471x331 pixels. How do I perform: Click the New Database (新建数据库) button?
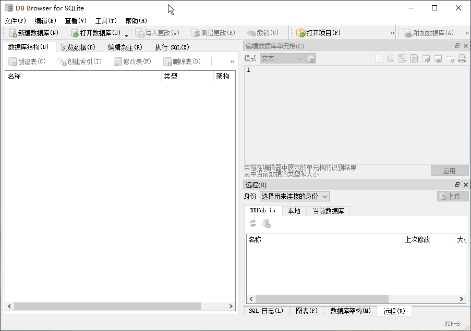tap(33, 33)
